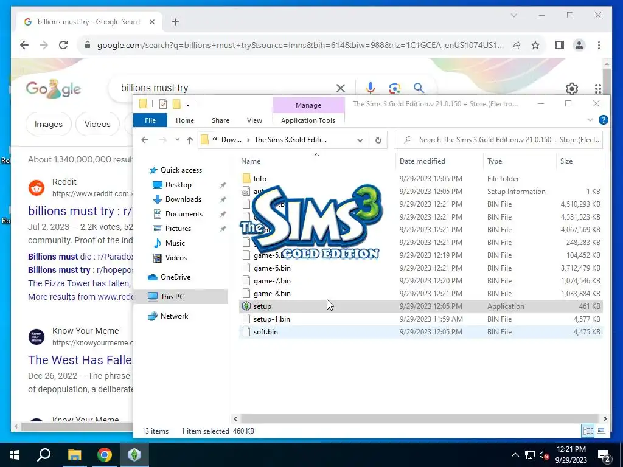623x467 pixels.
Task: Refresh the Explorer folder view
Action: [378, 140]
